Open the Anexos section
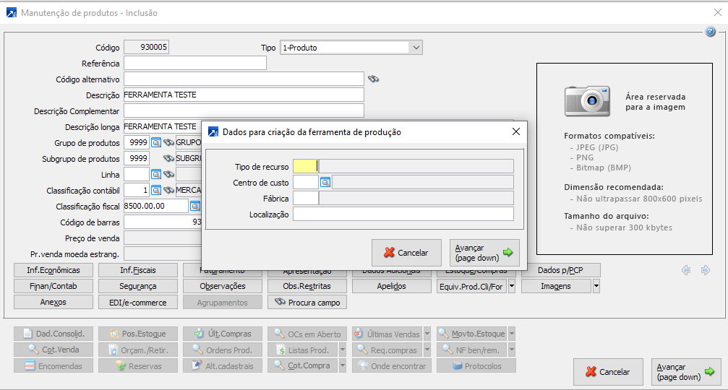 (53, 302)
